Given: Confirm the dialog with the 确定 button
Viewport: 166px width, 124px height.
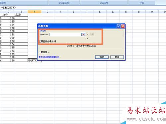Looking at the screenshot, I should [x=102, y=57].
